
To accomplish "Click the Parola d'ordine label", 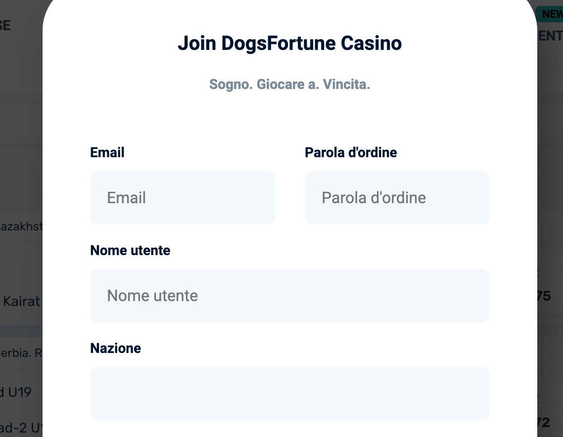I will click(x=351, y=152).
